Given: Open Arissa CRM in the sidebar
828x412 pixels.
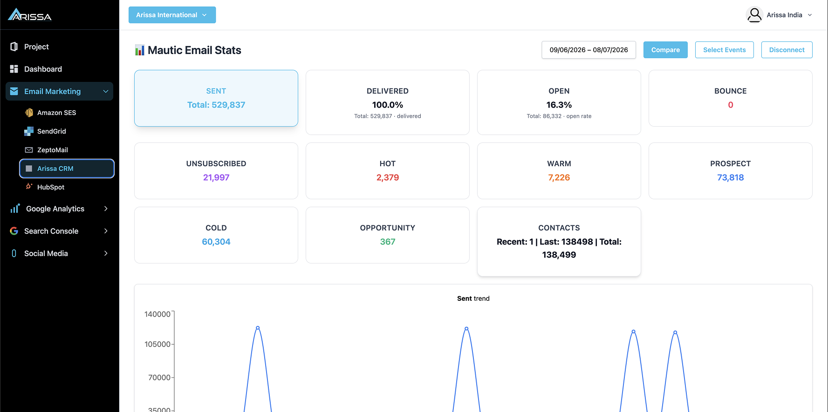Looking at the screenshot, I should click(x=67, y=169).
